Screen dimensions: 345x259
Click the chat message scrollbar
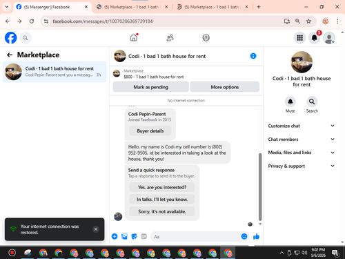(x=260, y=187)
